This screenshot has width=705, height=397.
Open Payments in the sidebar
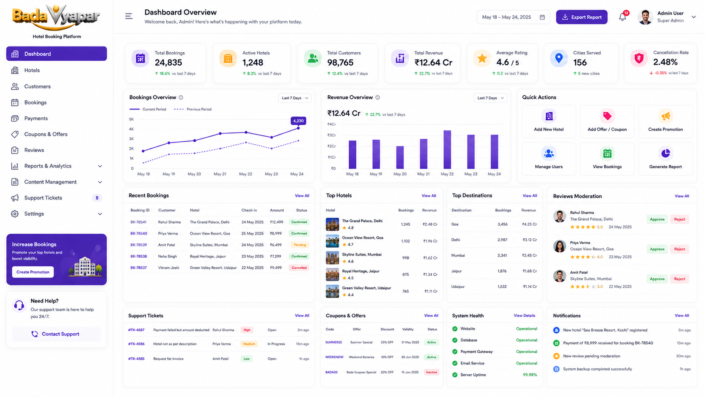point(57,119)
